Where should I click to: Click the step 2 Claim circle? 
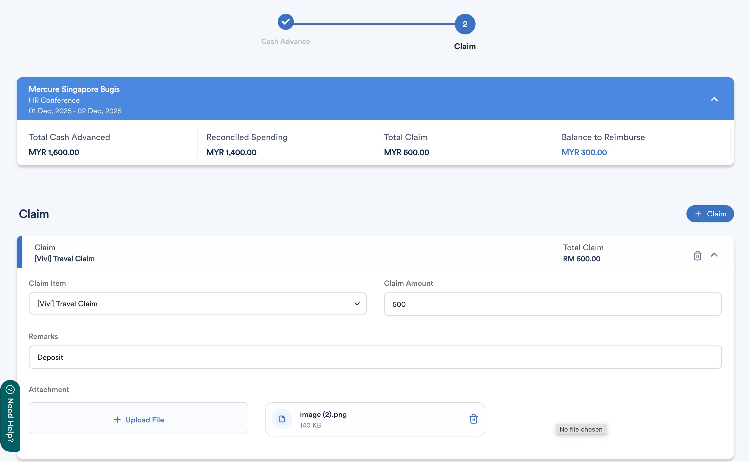tap(465, 24)
